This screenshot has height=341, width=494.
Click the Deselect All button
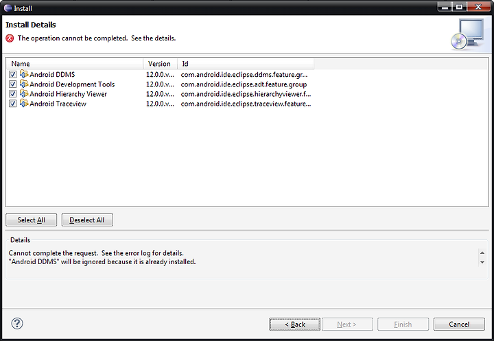(87, 220)
